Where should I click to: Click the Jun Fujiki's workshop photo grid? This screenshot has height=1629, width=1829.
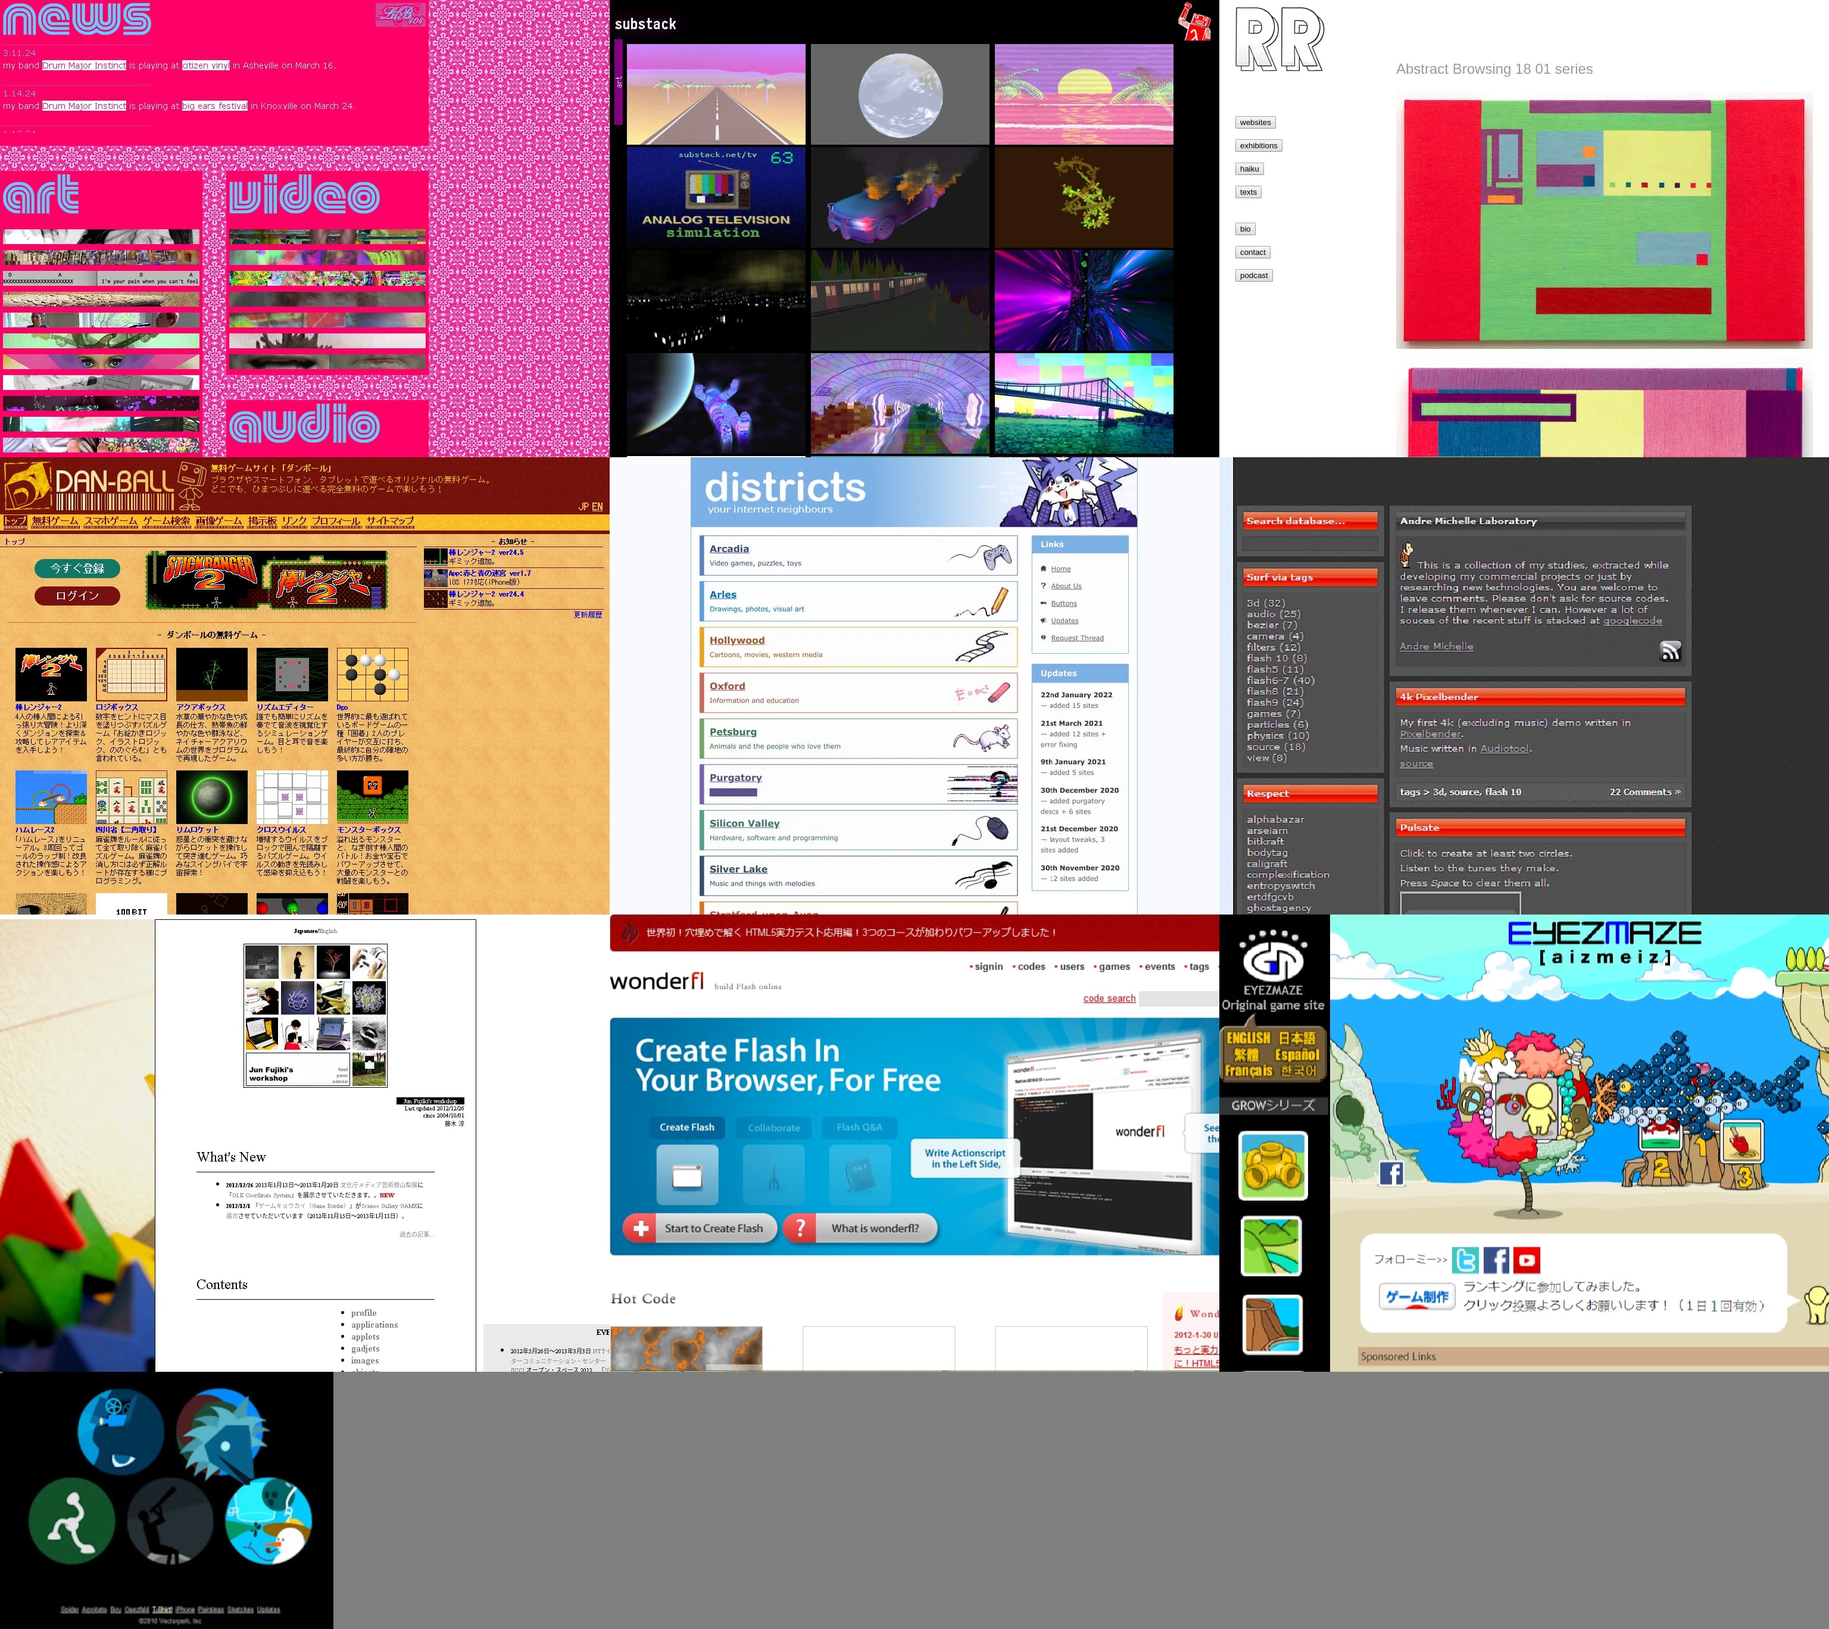(315, 1015)
